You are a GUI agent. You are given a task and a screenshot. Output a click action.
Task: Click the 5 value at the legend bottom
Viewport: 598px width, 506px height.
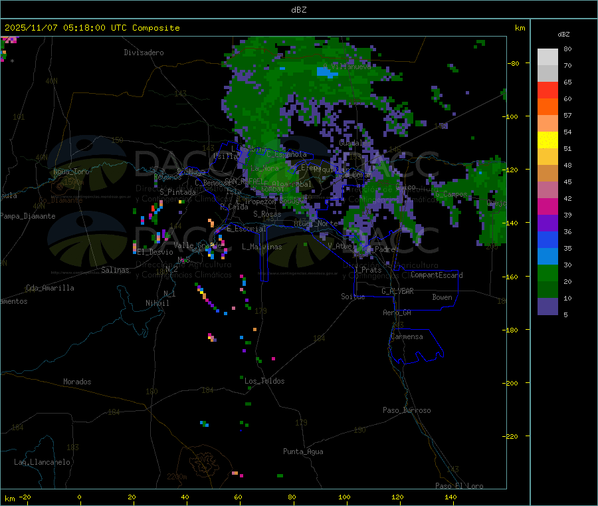pyautogui.click(x=565, y=315)
